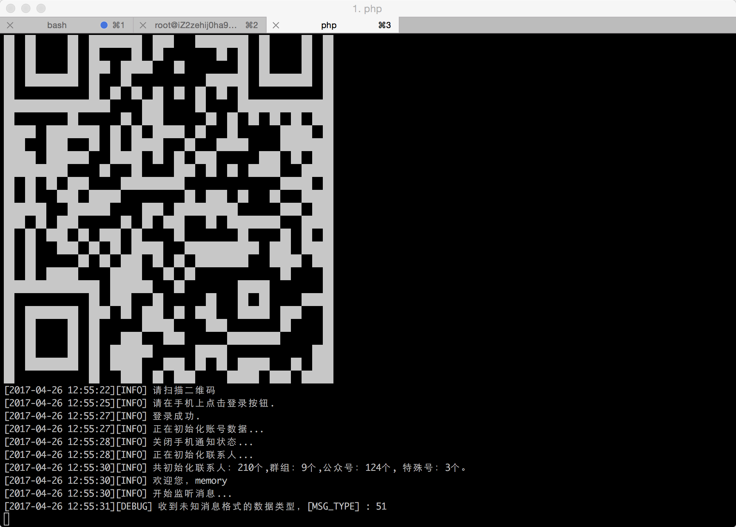Select the php tab
This screenshot has width=736, height=527.
[333, 25]
